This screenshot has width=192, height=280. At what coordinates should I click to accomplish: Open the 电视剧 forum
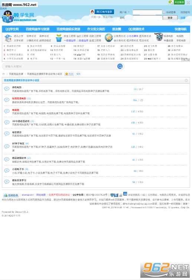click(16, 110)
